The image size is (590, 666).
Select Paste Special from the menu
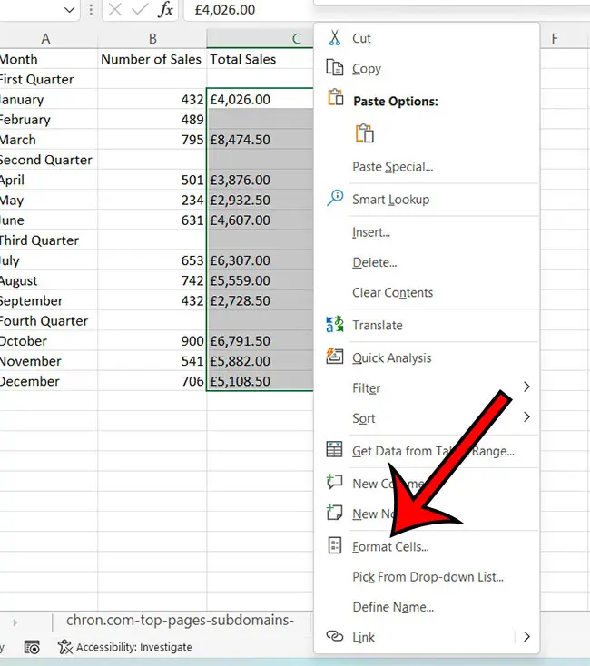coord(392,167)
